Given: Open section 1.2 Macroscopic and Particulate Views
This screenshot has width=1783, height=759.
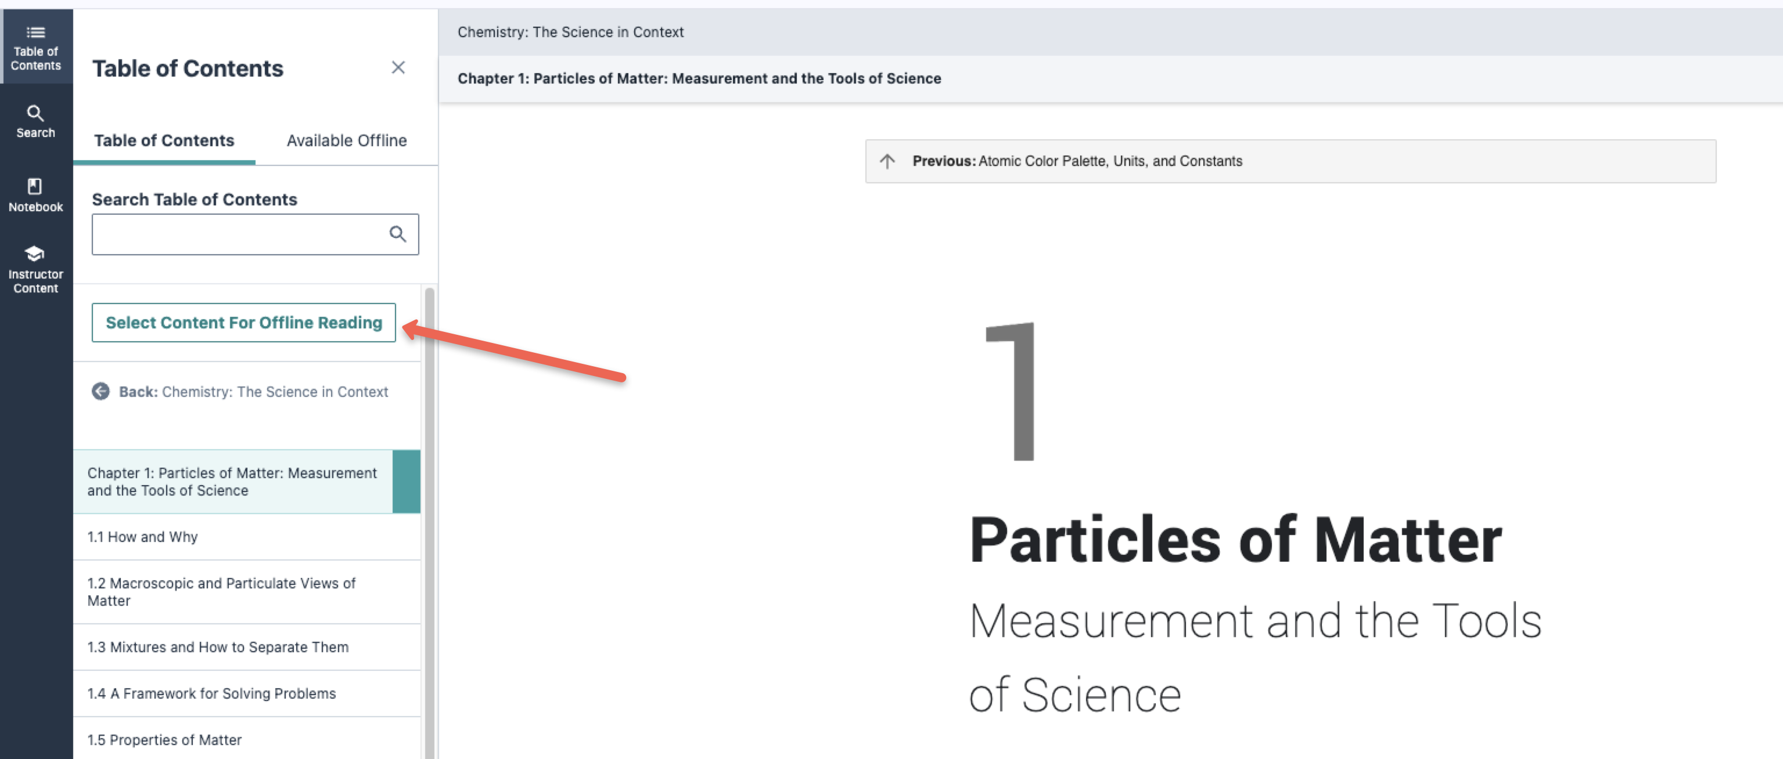Looking at the screenshot, I should coord(221,592).
